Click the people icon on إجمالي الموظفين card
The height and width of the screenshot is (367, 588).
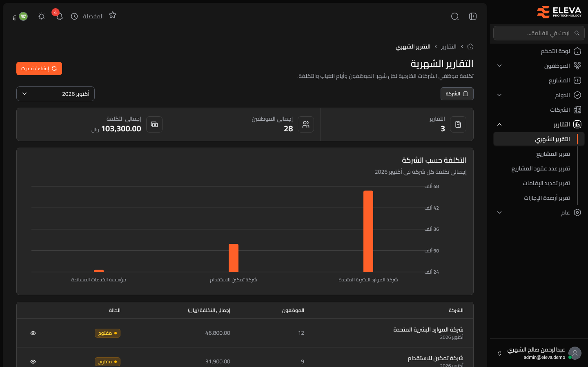tap(306, 124)
